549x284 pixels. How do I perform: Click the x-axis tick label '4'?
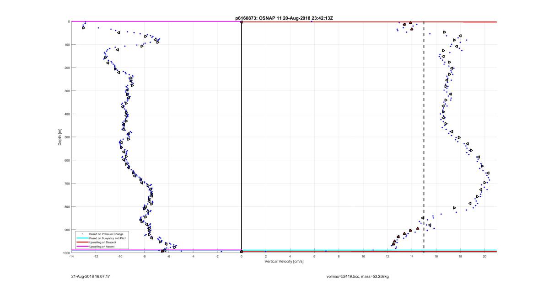click(x=290, y=256)
